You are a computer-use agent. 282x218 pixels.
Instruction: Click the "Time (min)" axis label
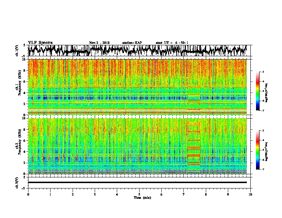(x=142, y=198)
